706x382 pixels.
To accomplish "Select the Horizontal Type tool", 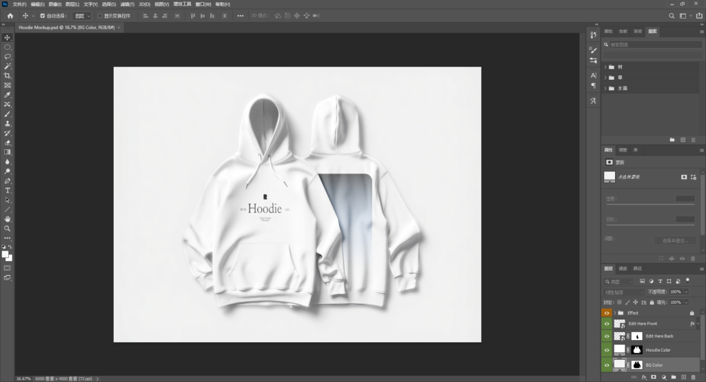I will click(7, 191).
